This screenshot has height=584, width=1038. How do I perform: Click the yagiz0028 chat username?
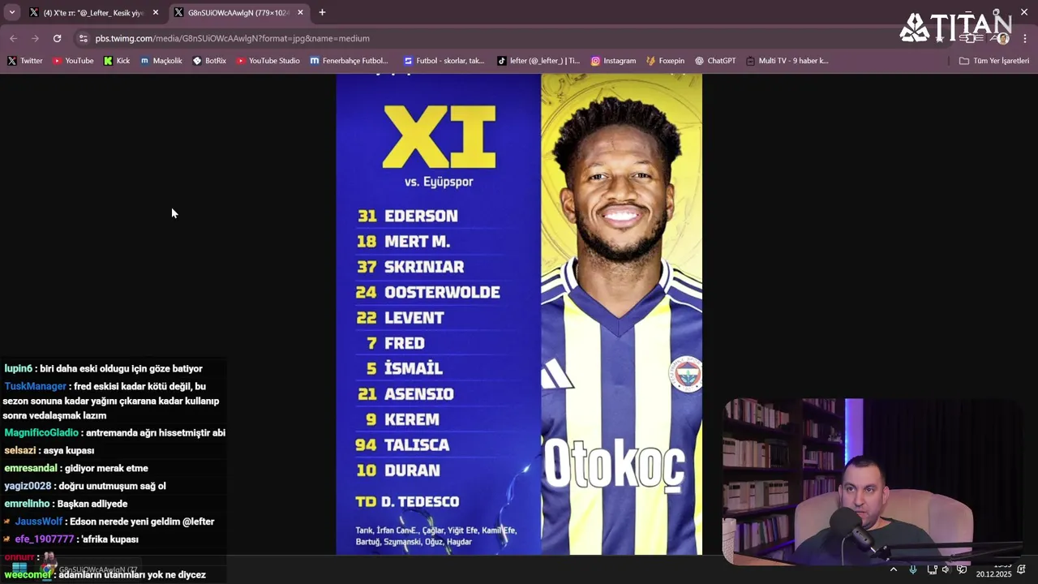point(28,486)
